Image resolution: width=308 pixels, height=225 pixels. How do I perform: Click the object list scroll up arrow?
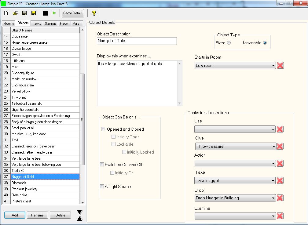coord(82,30)
